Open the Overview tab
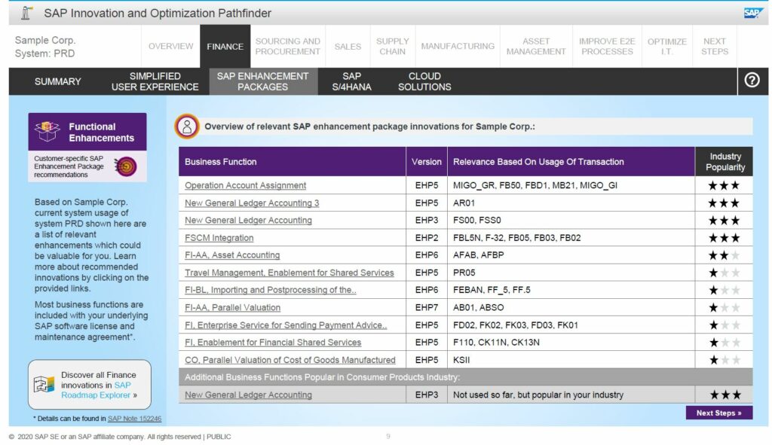The height and width of the screenshot is (445, 772). coord(171,46)
